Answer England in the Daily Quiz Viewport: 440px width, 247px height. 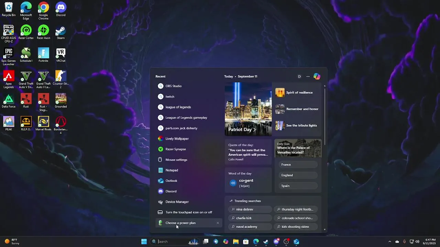pos(298,175)
